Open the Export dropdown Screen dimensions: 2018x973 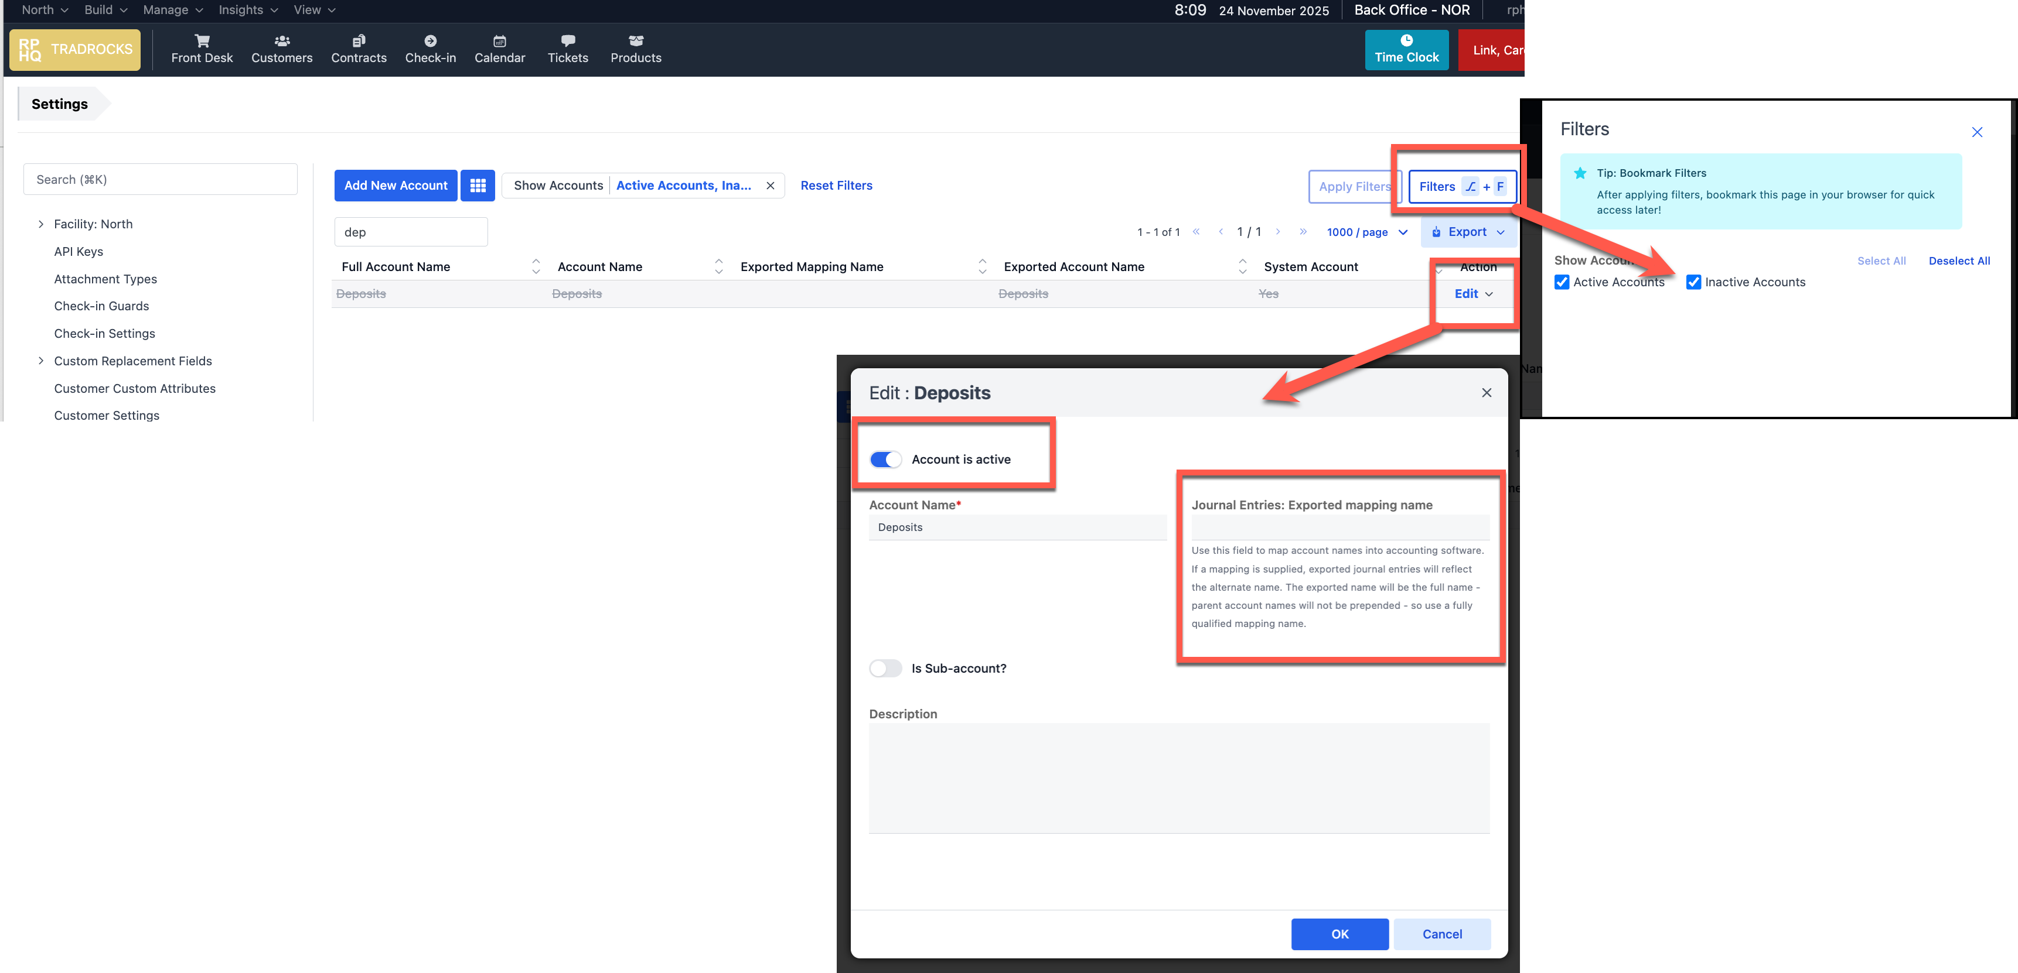[x=1468, y=232]
